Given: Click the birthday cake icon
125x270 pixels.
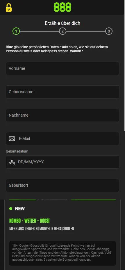Looking at the screenshot, I should tap(12, 162).
